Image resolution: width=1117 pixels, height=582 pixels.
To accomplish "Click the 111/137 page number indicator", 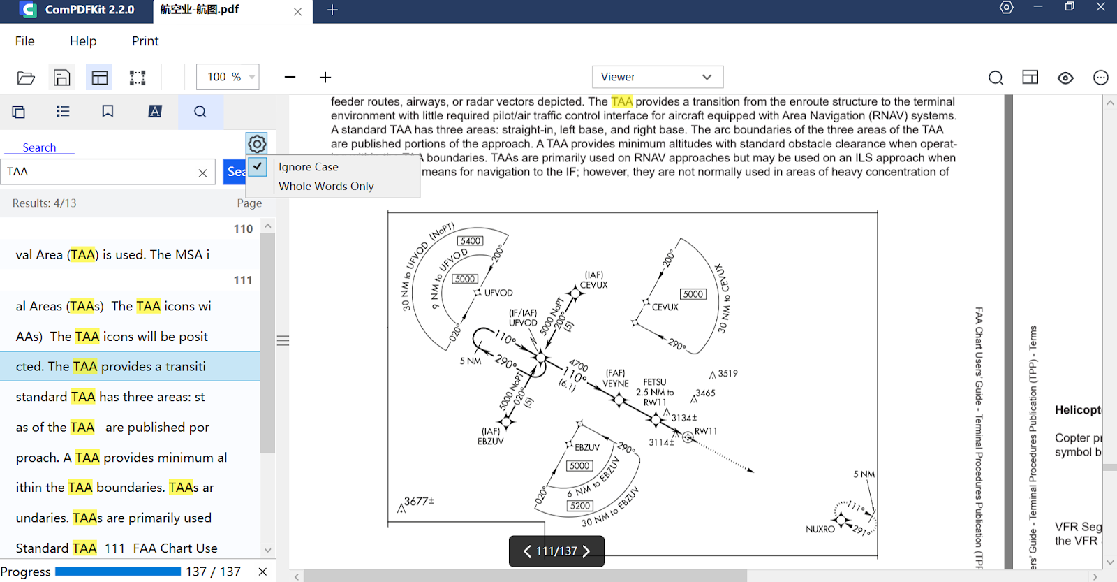I will coord(556,551).
